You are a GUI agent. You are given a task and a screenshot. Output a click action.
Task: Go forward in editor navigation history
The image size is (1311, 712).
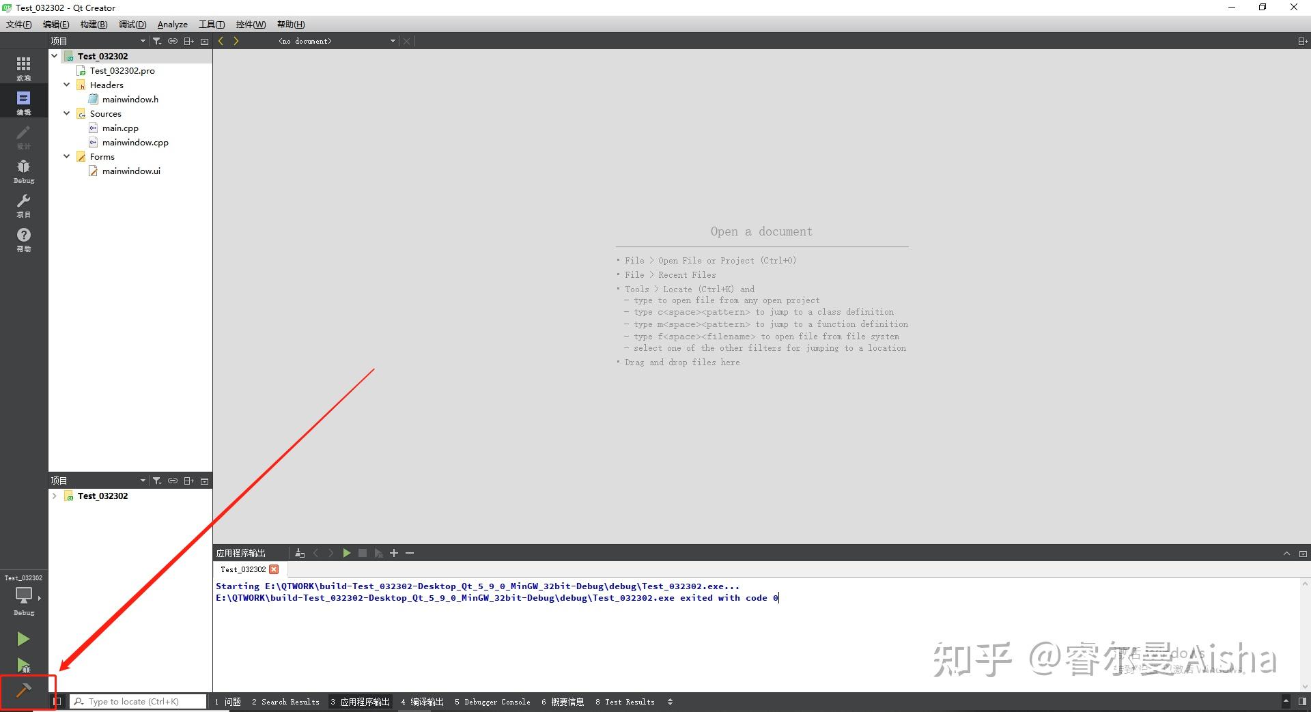(x=236, y=41)
